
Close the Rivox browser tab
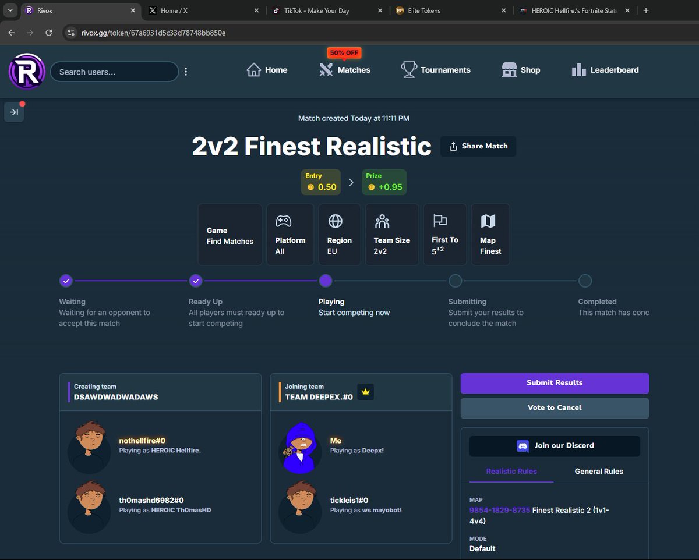click(133, 10)
